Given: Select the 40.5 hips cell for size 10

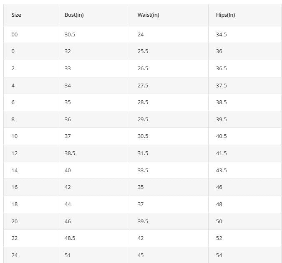Looking at the screenshot, I should pyautogui.click(x=221, y=136).
